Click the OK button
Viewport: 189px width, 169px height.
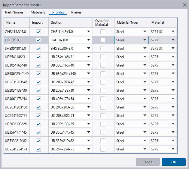173,162
